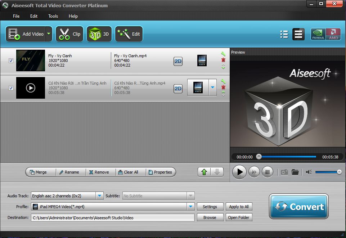The height and width of the screenshot is (238, 346).
Task: Adjust the volume slider handle
Action: (339, 172)
